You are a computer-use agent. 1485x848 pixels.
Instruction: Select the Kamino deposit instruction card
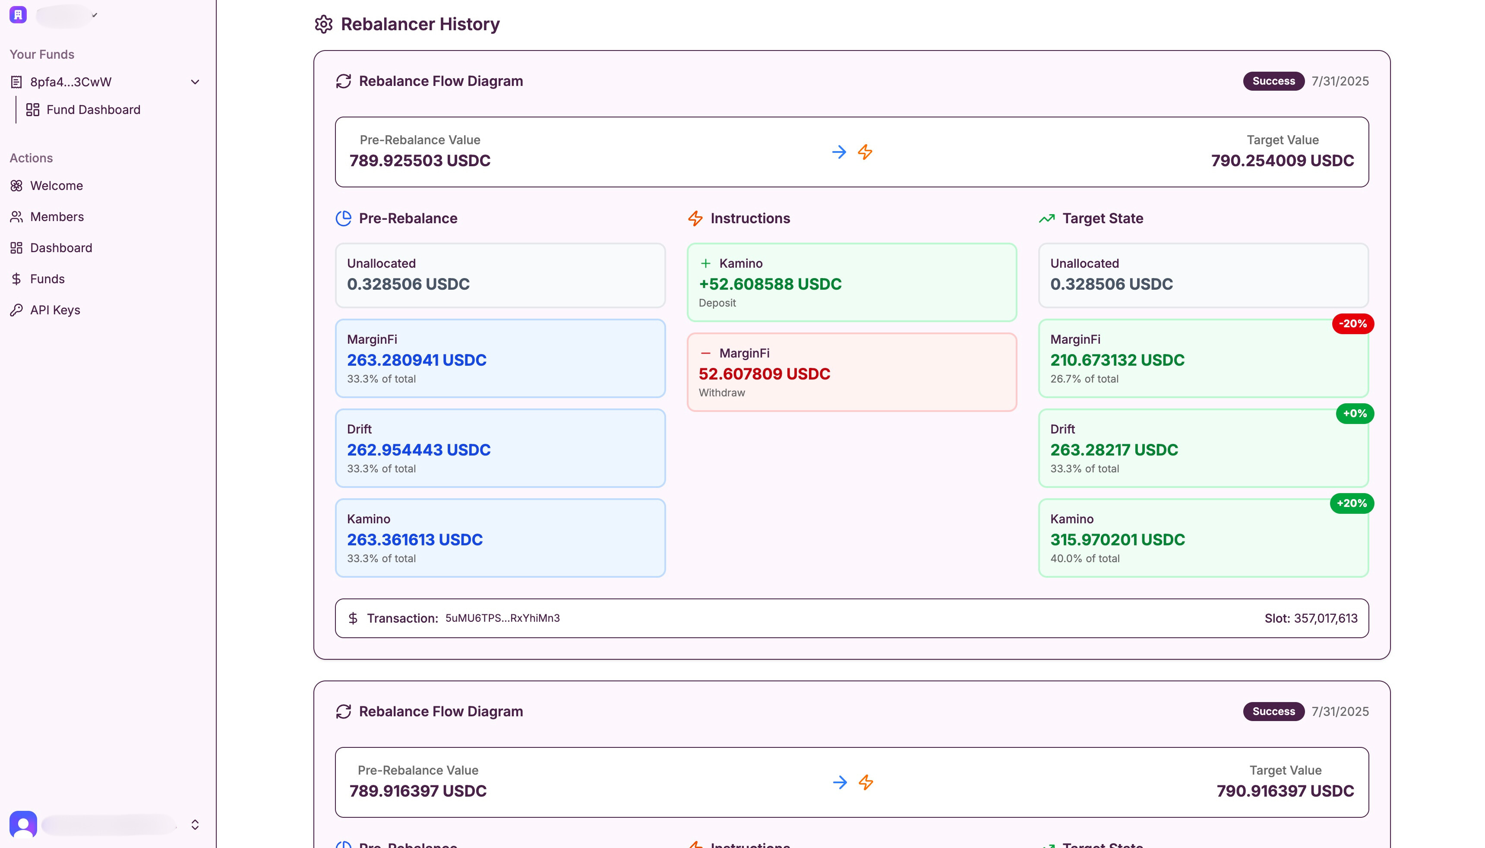(851, 282)
